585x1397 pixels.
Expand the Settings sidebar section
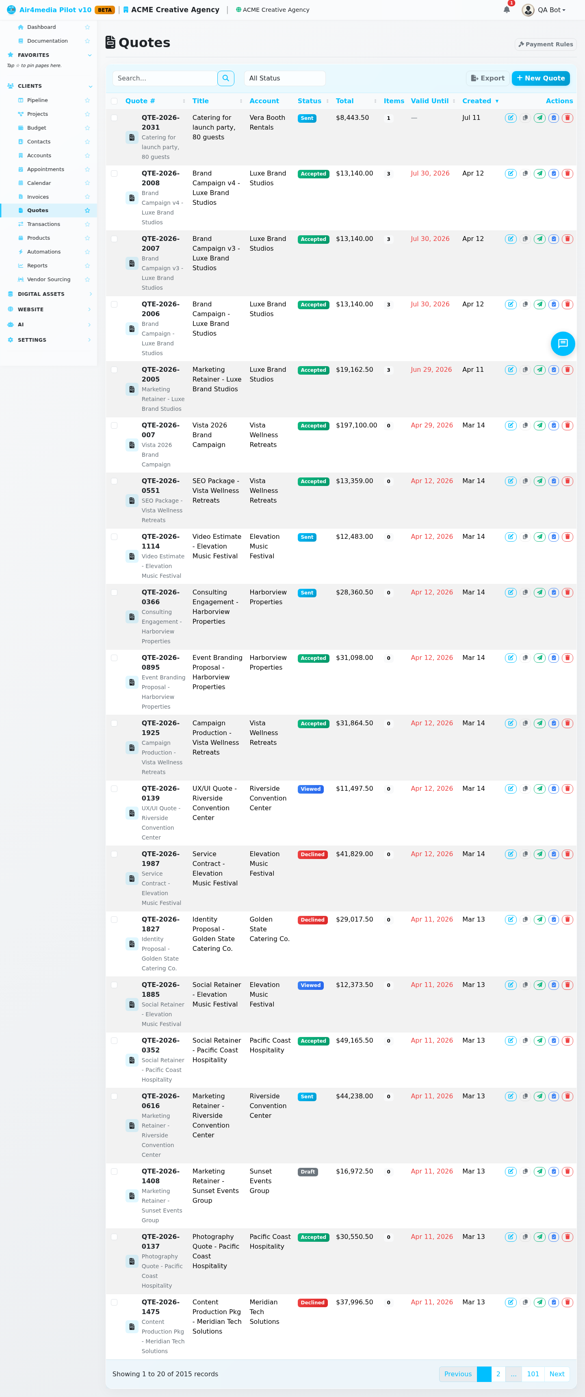49,340
